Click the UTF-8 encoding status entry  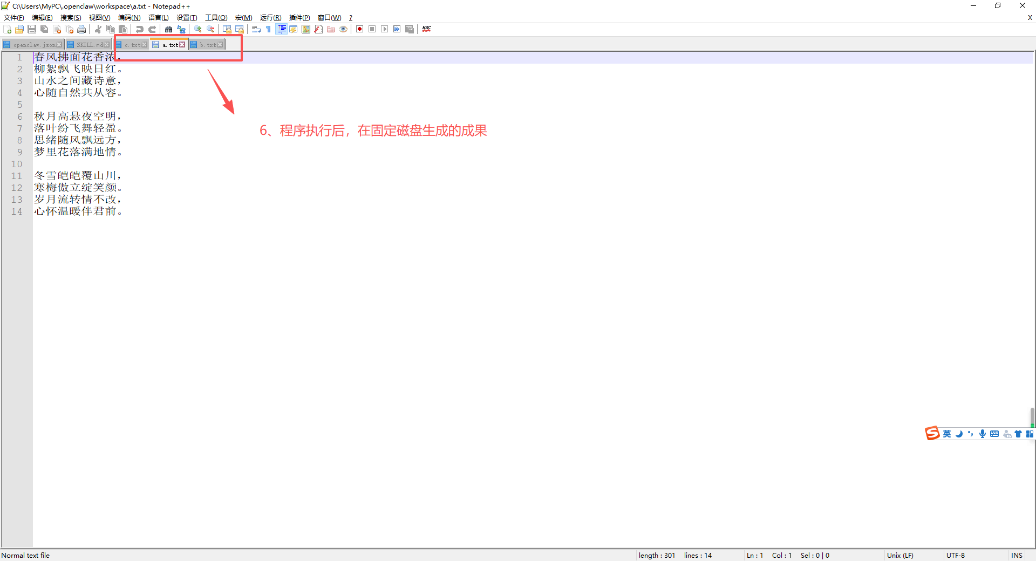[x=956, y=555]
